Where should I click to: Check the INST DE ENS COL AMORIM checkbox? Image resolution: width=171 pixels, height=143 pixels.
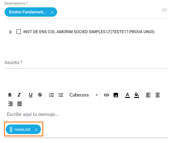(19, 32)
